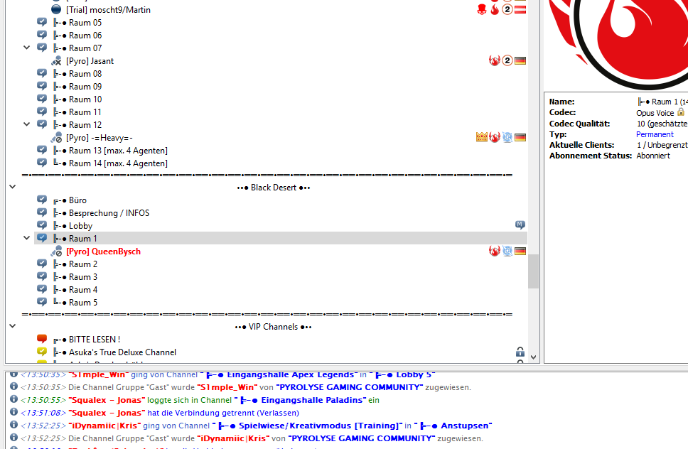This screenshot has height=449, width=688.
Task: Select user [Trial] moscht9/Martin
Action: (108, 10)
